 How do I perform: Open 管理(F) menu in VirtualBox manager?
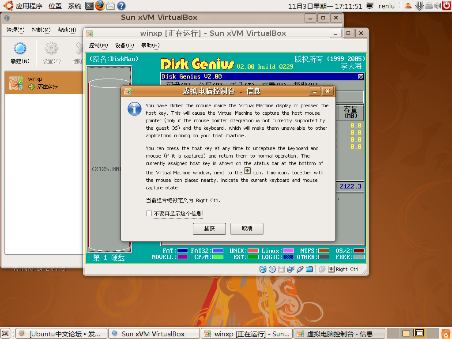pyautogui.click(x=15, y=30)
